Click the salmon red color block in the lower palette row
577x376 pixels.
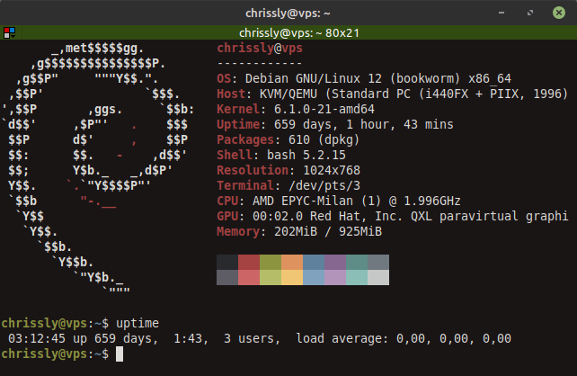pyautogui.click(x=249, y=277)
